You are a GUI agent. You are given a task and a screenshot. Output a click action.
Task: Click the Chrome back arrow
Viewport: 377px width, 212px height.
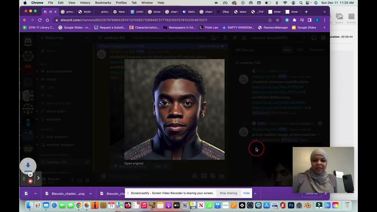click(x=25, y=20)
